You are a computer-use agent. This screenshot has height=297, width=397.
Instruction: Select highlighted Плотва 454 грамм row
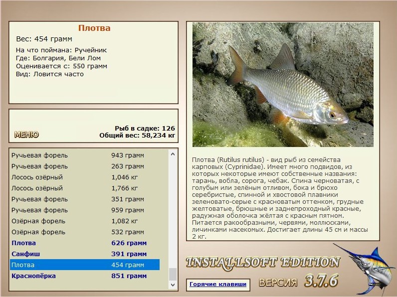click(x=85, y=265)
